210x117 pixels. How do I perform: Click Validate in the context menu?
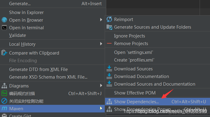coord(17,35)
